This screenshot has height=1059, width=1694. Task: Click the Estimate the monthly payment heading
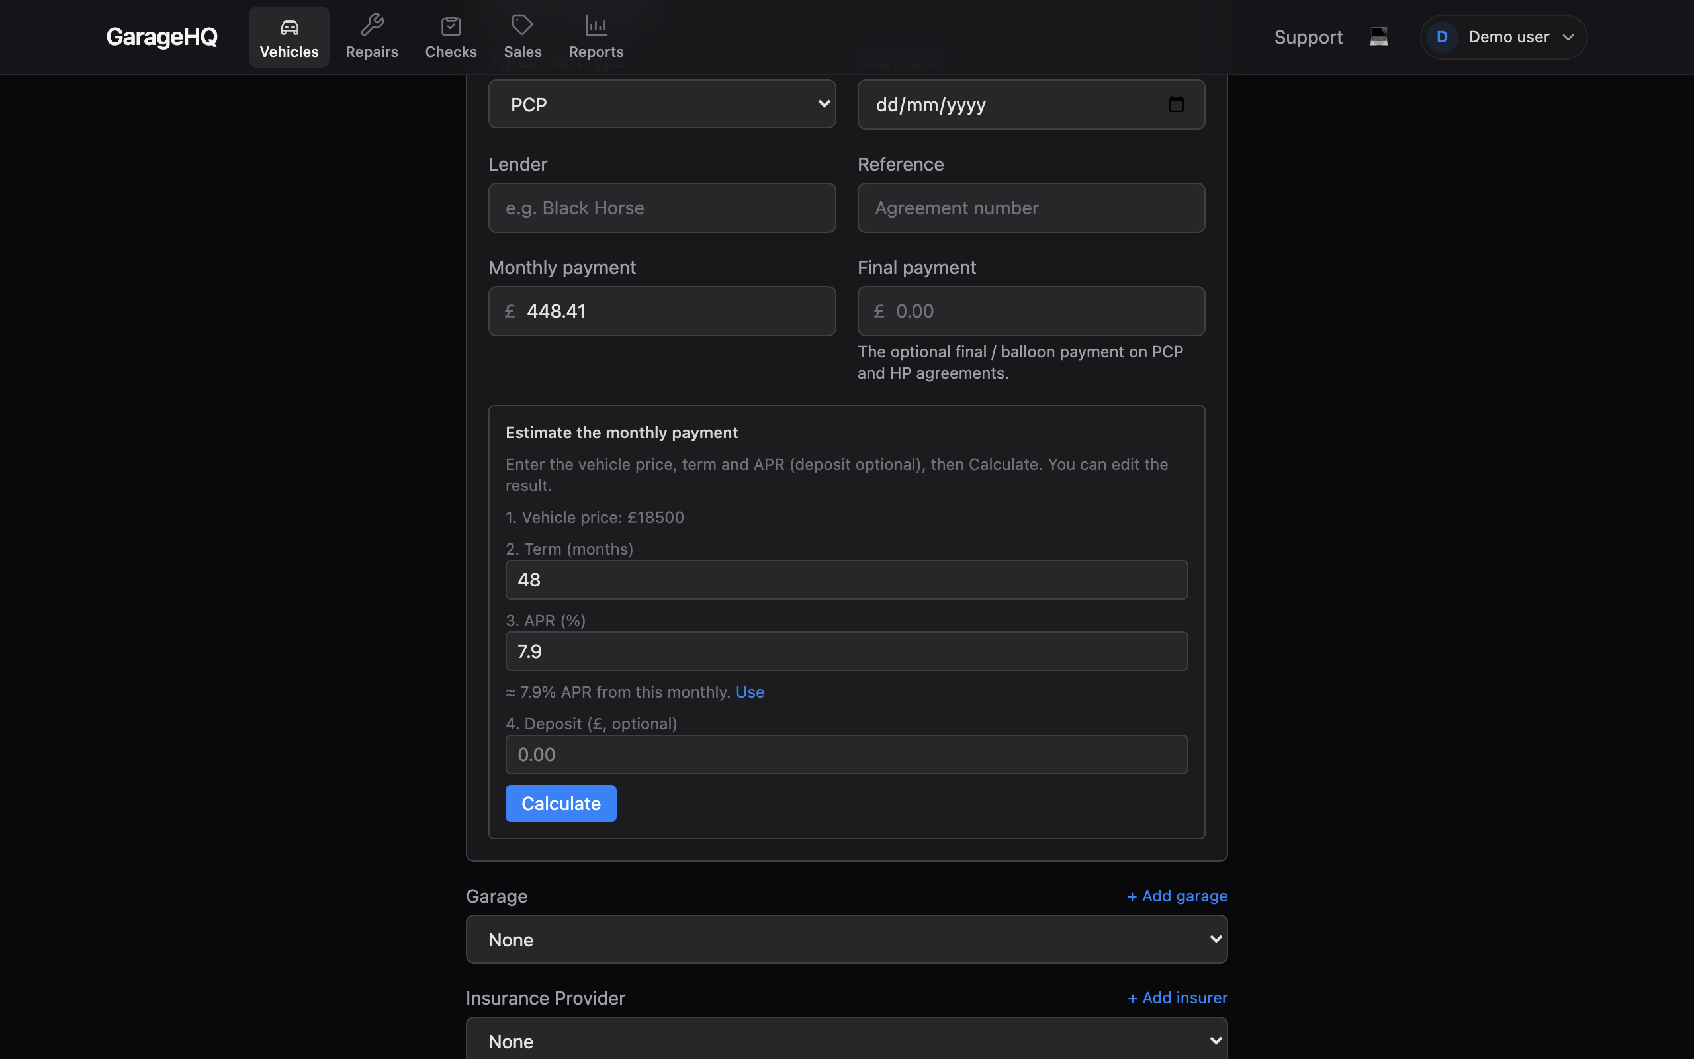621,433
